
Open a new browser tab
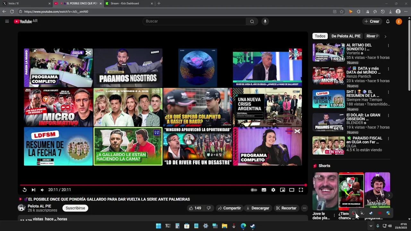point(159,4)
